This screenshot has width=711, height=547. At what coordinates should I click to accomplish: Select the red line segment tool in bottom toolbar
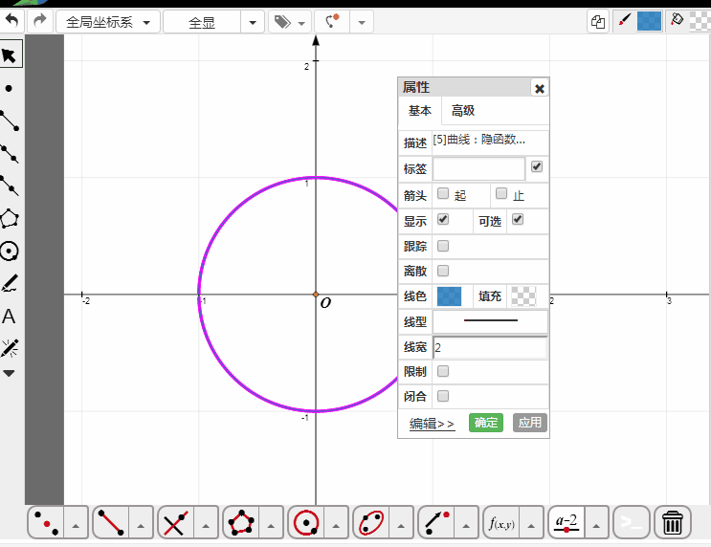coord(112,523)
